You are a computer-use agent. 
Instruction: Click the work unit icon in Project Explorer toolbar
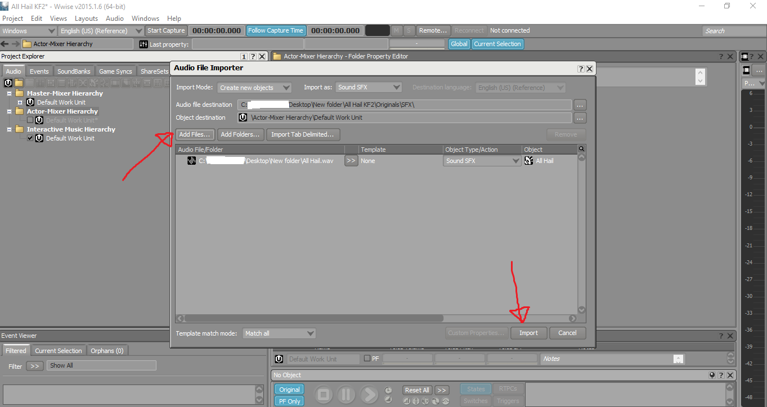(x=8, y=83)
